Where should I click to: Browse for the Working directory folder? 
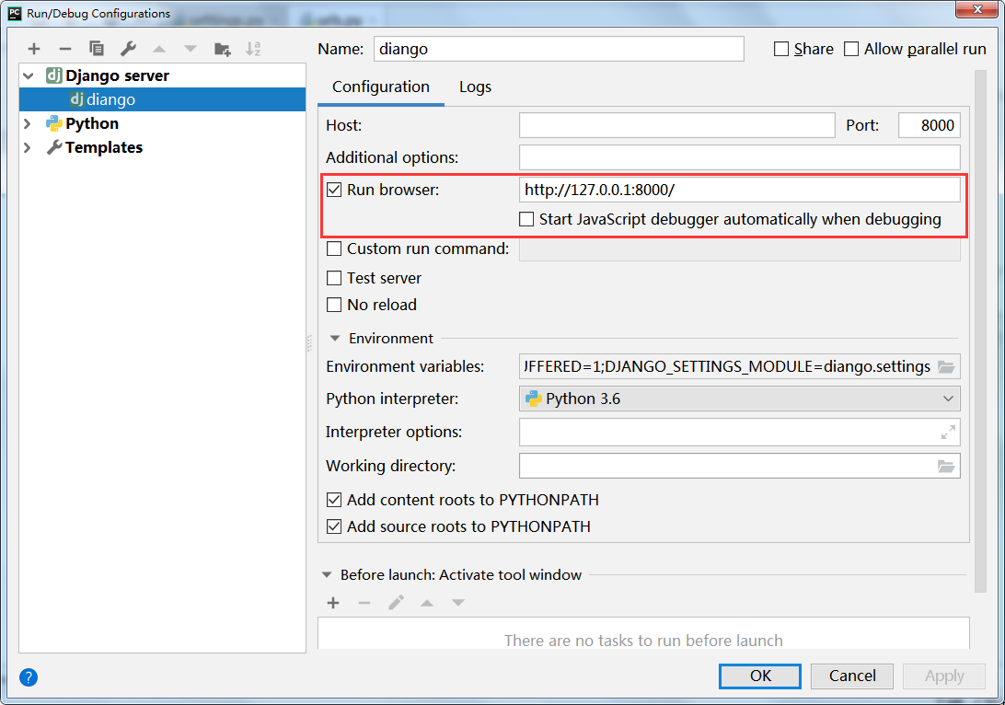pos(946,466)
